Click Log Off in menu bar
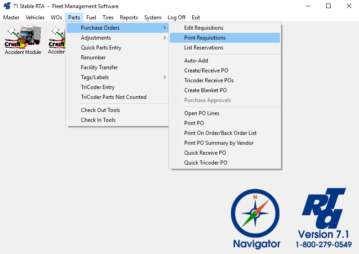 (177, 18)
